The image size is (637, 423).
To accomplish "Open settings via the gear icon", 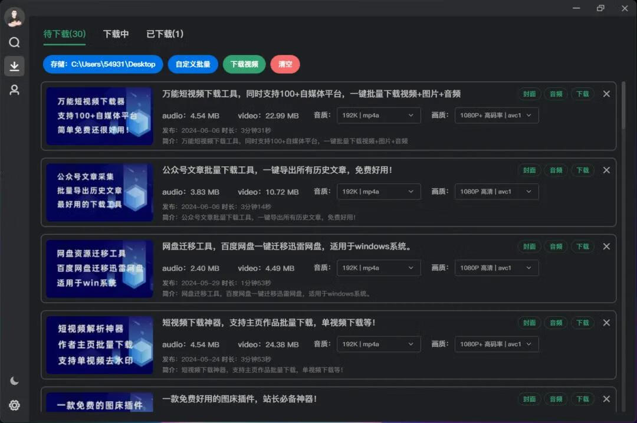I will [x=14, y=405].
